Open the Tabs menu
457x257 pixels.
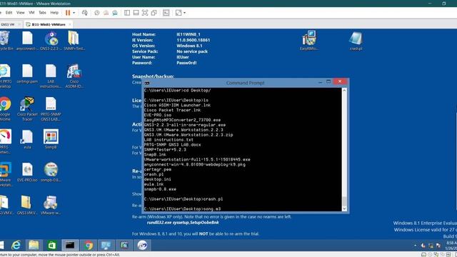coord(43,13)
